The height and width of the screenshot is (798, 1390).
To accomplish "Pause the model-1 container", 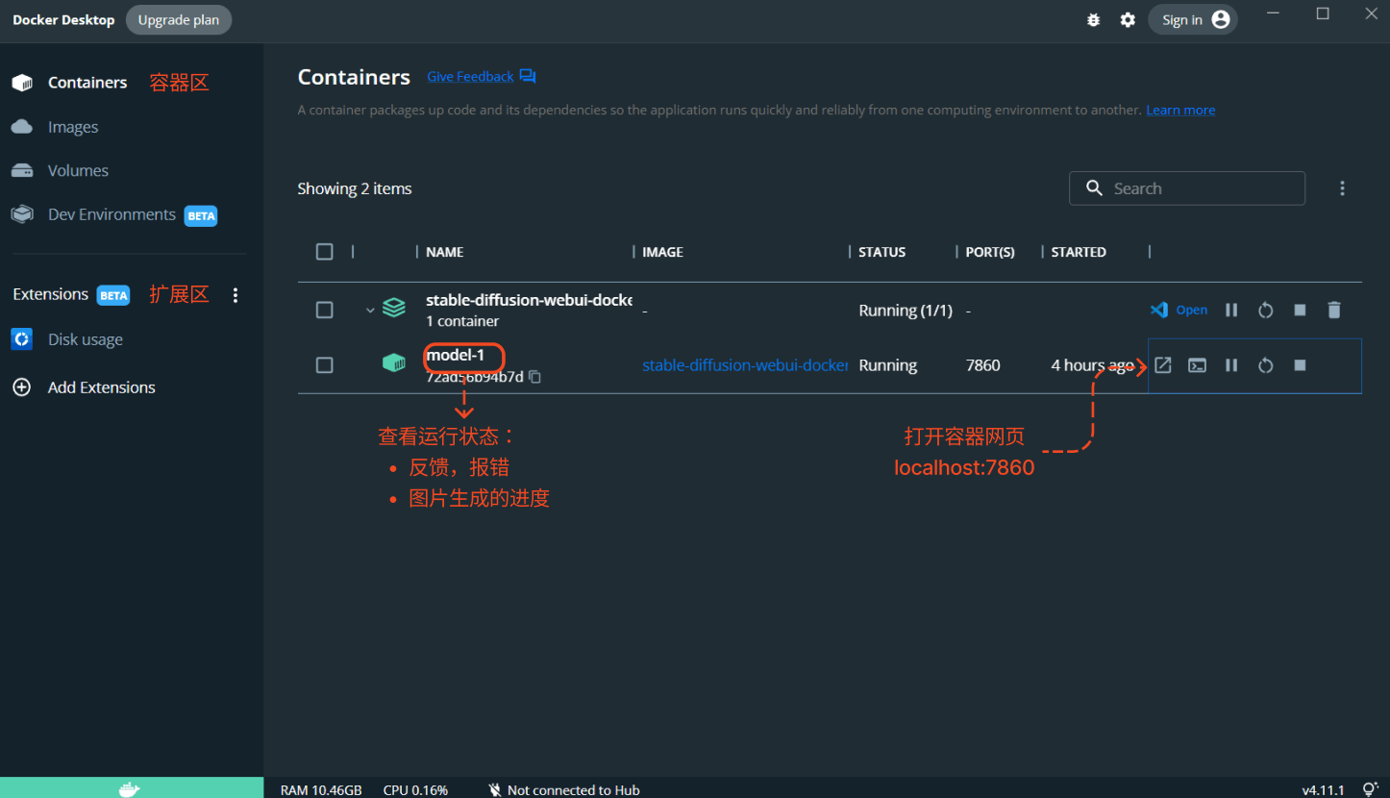I will tap(1231, 365).
